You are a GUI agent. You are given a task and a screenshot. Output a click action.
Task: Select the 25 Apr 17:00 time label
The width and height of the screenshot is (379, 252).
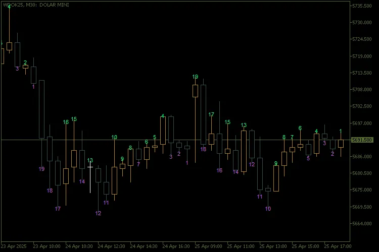(338, 246)
